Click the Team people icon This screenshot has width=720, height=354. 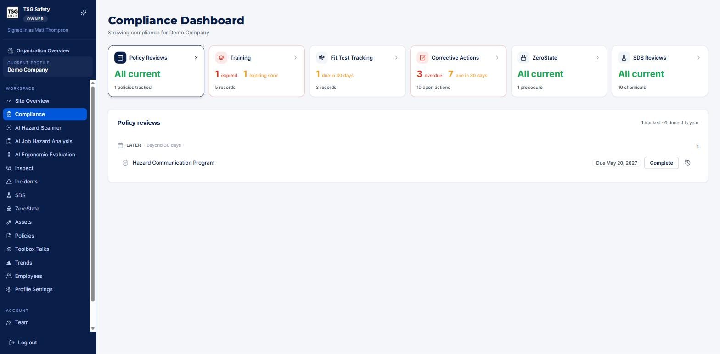coord(9,322)
